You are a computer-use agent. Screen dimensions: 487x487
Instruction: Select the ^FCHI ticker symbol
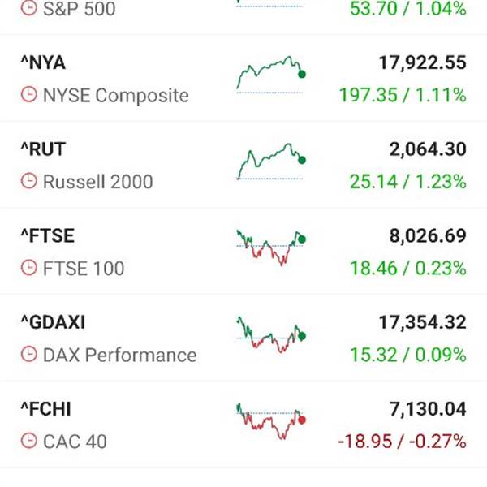tap(46, 409)
